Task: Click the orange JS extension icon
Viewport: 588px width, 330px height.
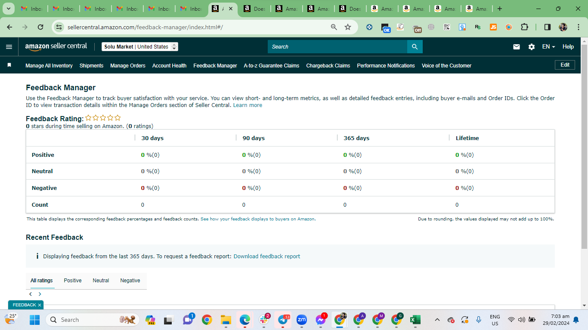Action: tap(493, 27)
